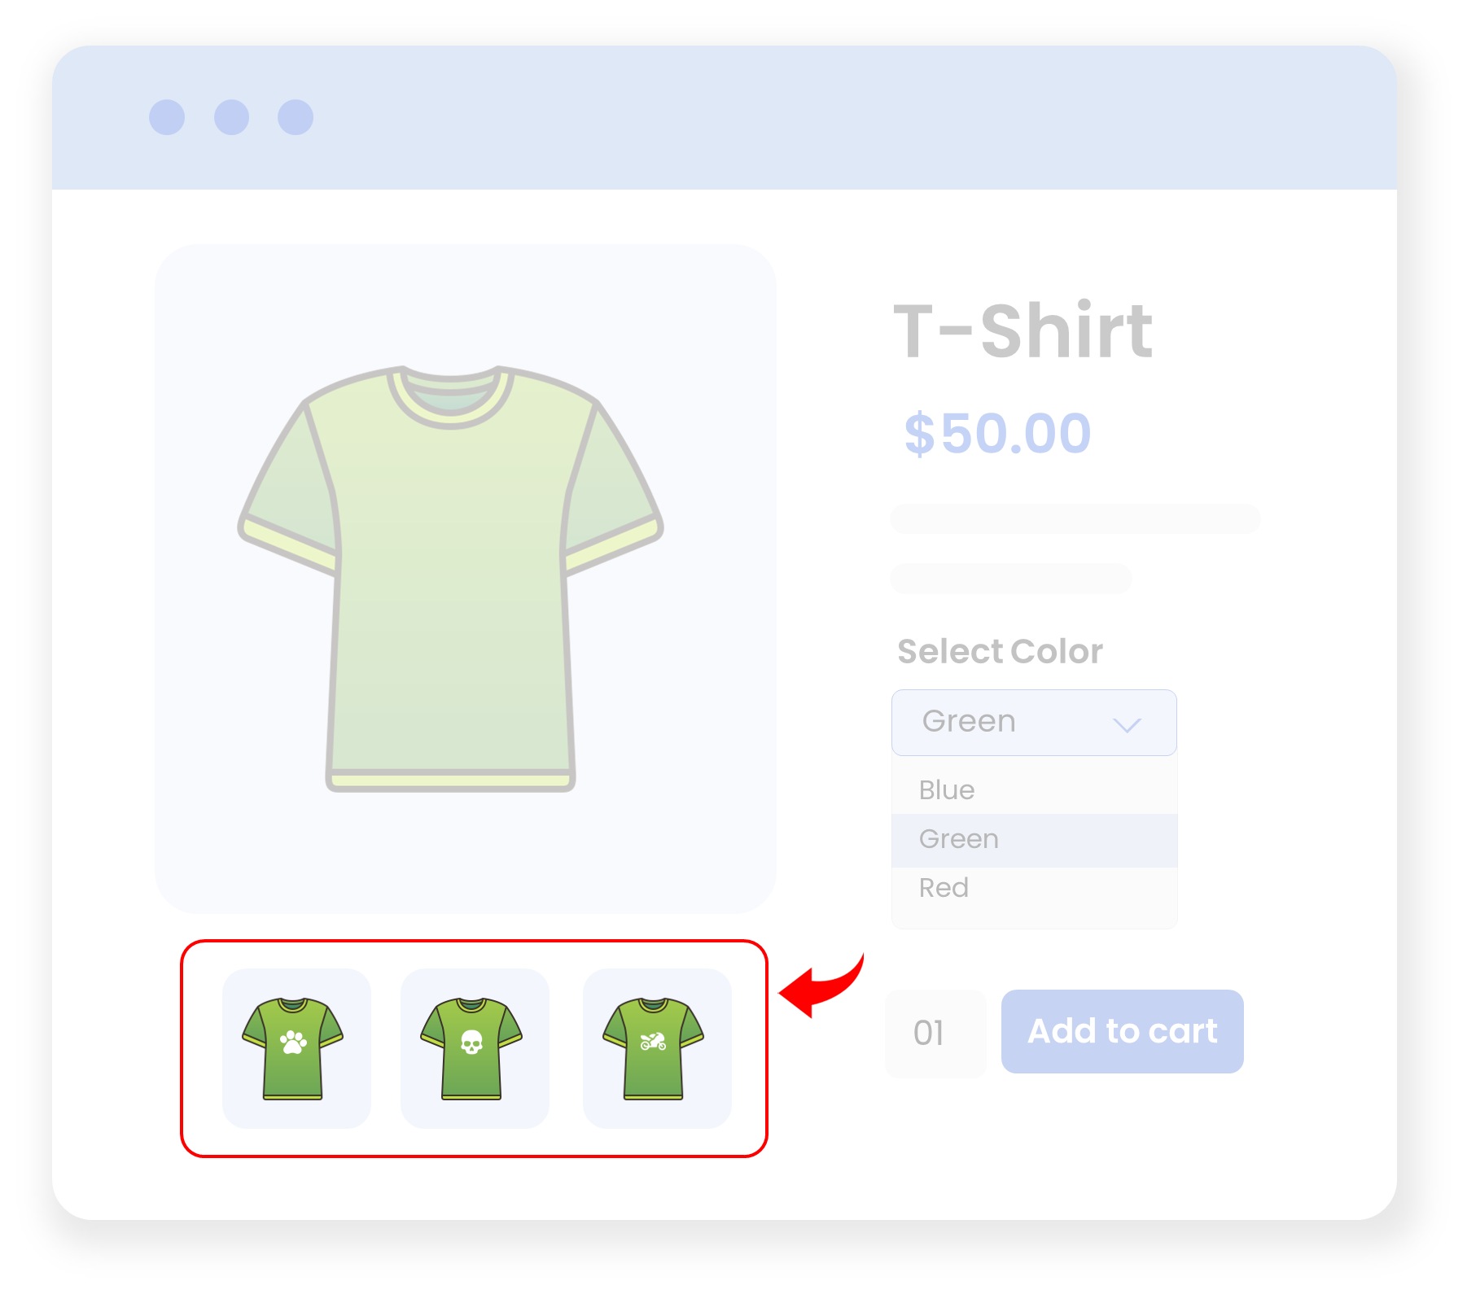
Task: Open the Green color dropdown
Action: click(x=1034, y=723)
